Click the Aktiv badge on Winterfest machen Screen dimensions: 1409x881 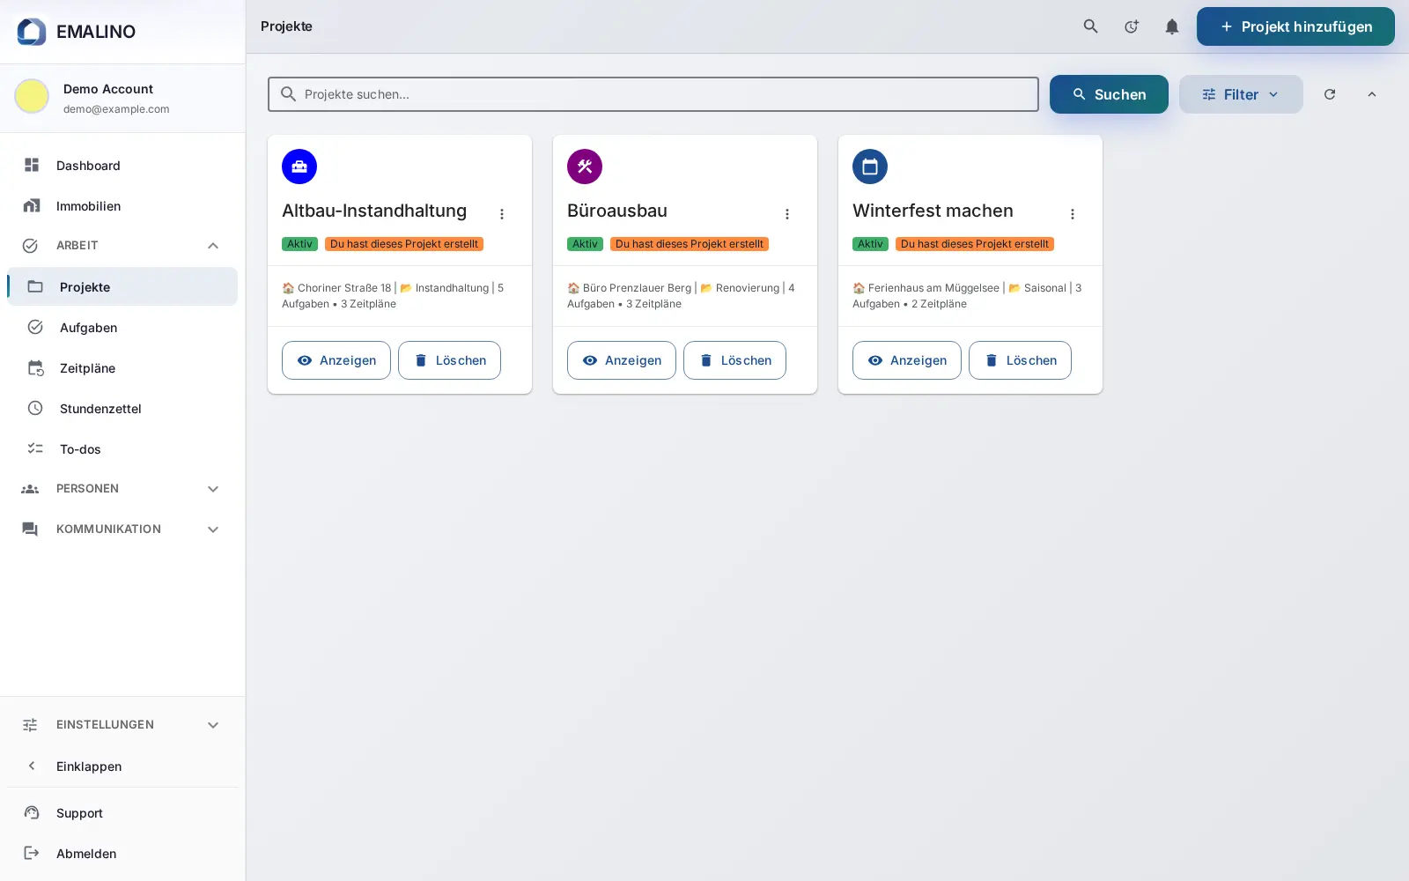870,244
